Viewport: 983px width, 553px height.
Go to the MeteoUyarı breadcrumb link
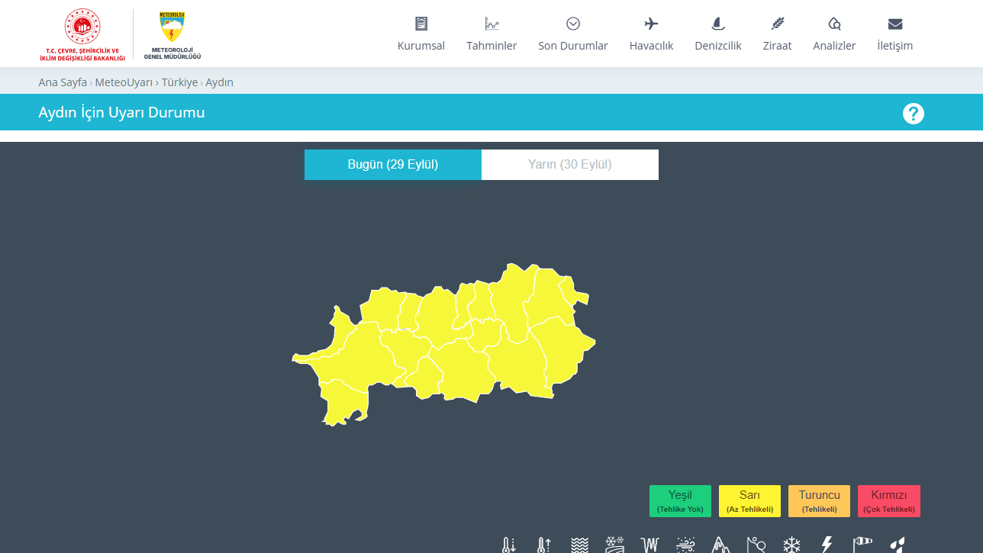tap(124, 82)
